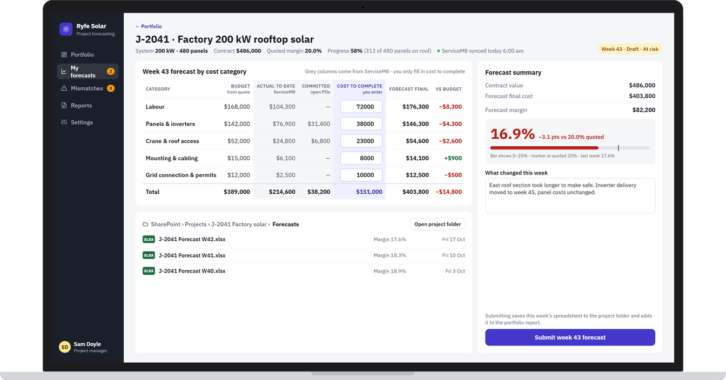Click the Labour cost to complete field
Image resolution: width=726 pixels, height=380 pixels.
tap(361, 107)
